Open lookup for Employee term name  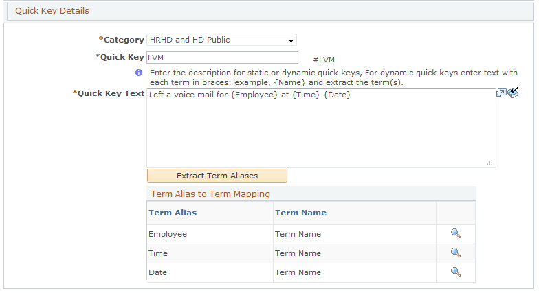pyautogui.click(x=455, y=233)
